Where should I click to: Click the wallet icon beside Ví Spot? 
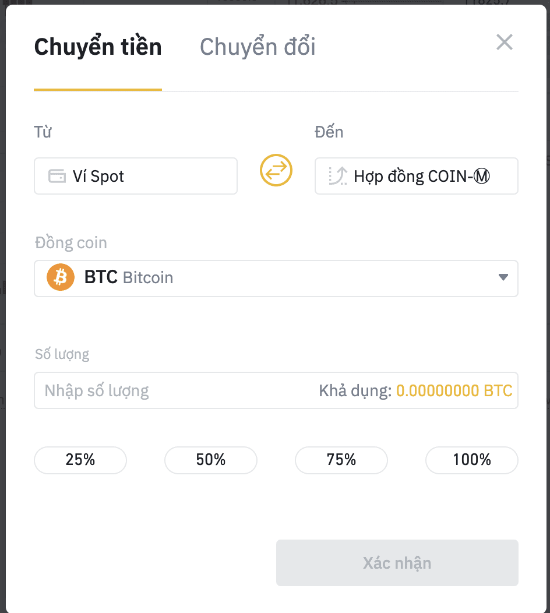pos(57,176)
